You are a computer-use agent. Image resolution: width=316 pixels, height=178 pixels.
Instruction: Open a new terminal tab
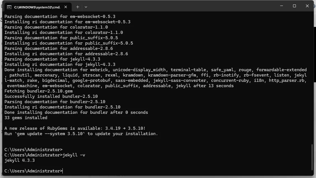pyautogui.click(x=78, y=7)
